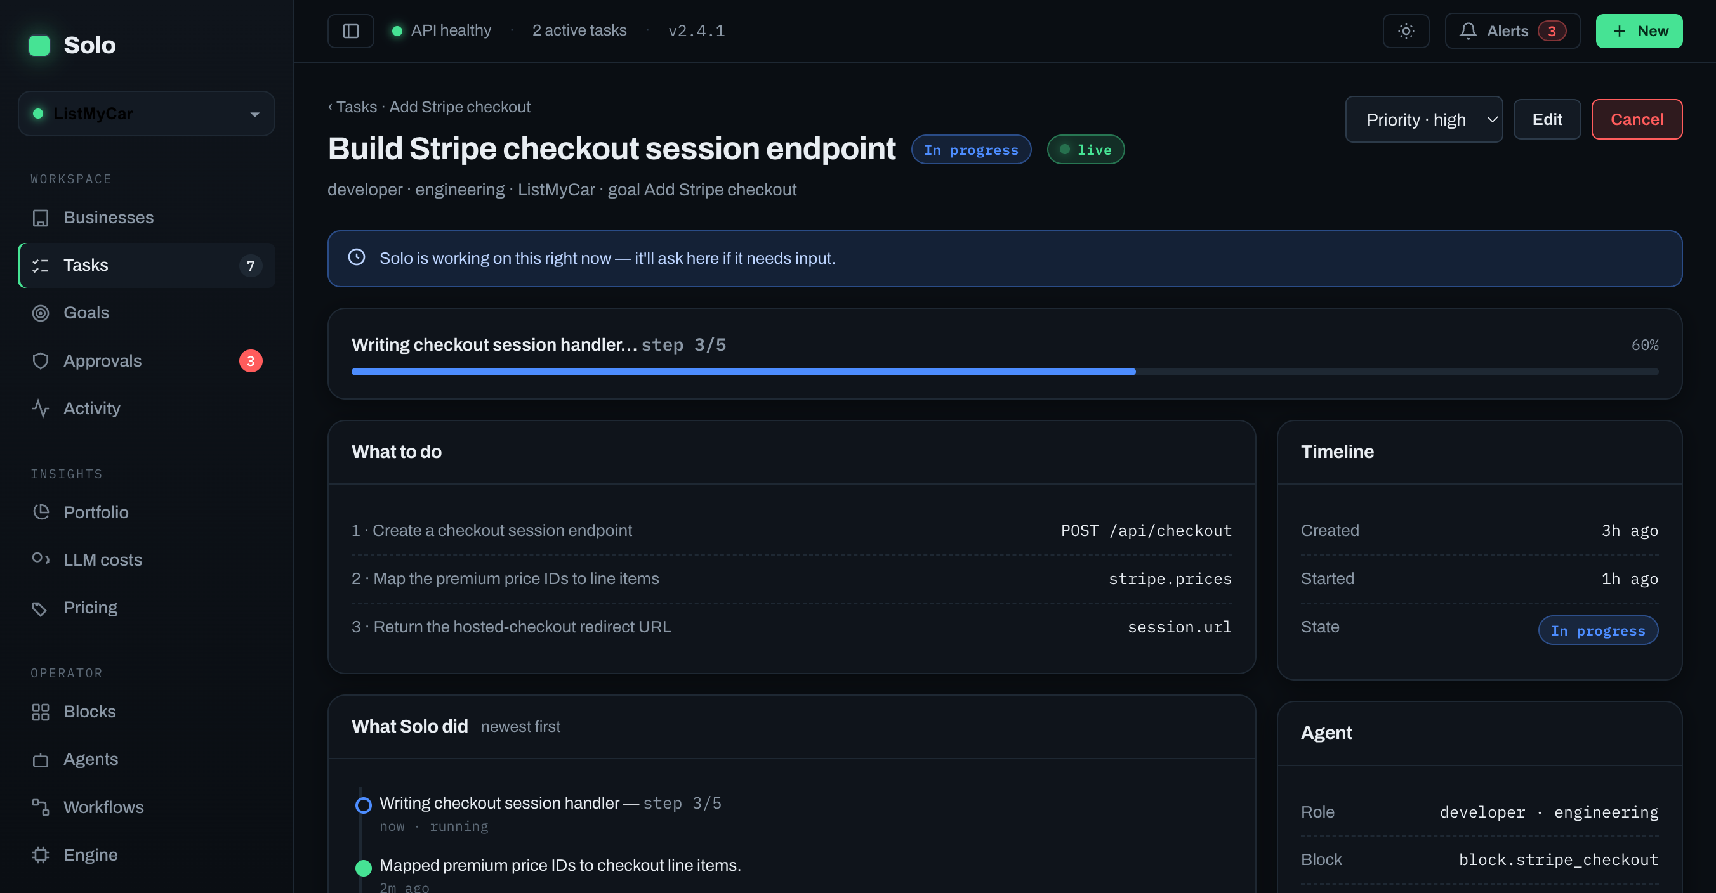Open Businesses in the sidebar
The height and width of the screenshot is (893, 1716).
[x=146, y=218]
